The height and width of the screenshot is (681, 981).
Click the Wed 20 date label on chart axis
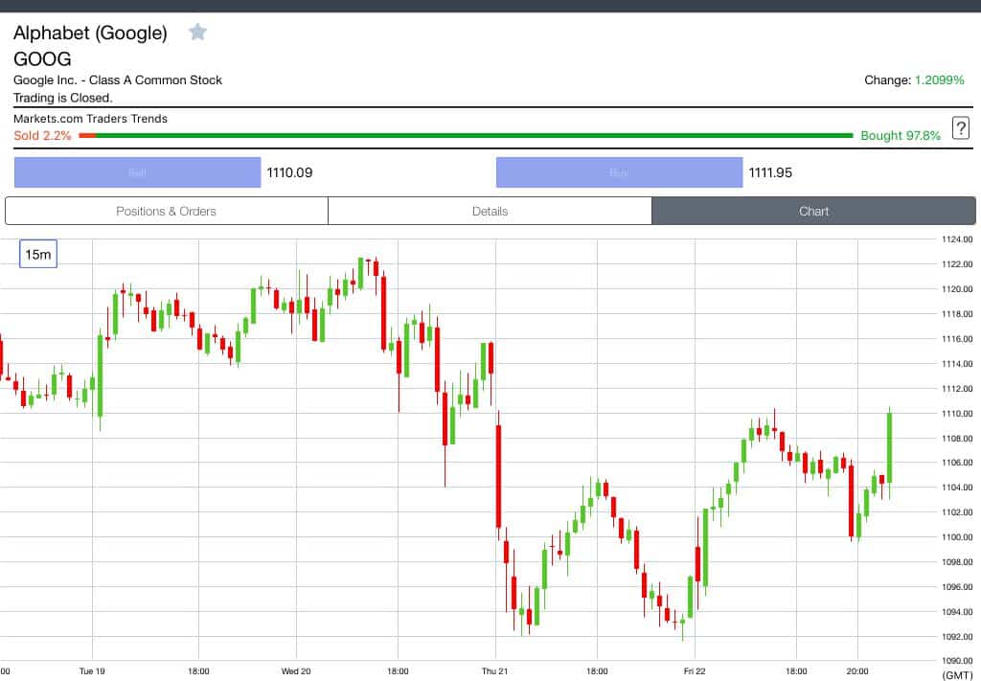296,671
